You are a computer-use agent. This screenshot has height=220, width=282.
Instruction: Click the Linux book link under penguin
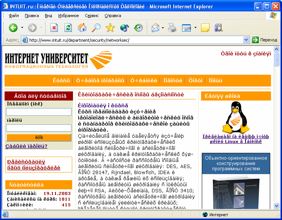[x=236, y=139]
